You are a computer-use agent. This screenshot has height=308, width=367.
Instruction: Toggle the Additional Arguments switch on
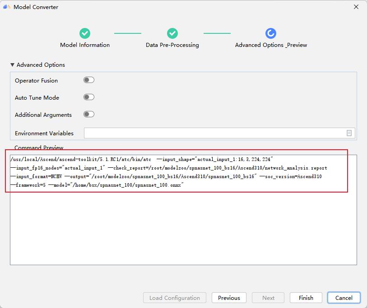[x=89, y=114]
